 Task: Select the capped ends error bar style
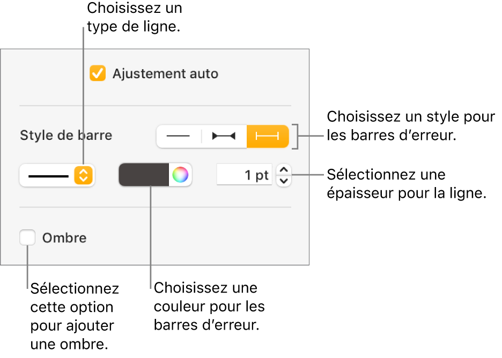[x=268, y=137]
